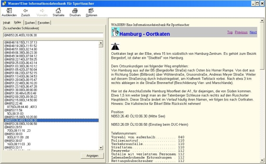Select index entry @NB53:26.09ÖL10:06.58
Viewport: 266px width, 164px height.
pos(21,124)
